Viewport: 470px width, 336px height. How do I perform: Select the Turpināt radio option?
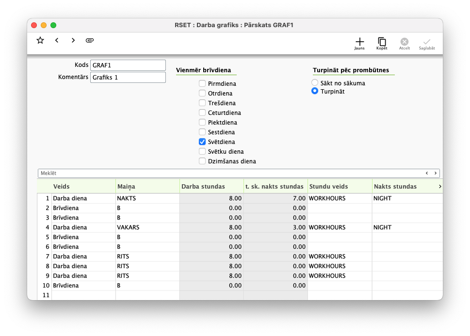coord(315,91)
